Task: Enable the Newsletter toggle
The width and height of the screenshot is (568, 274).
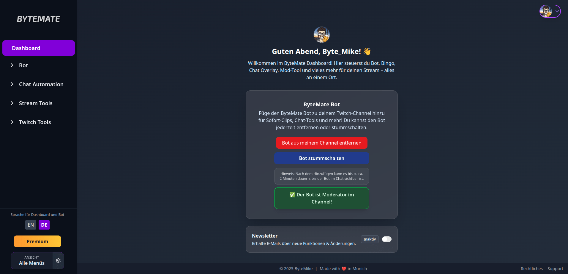Action: [x=387, y=239]
